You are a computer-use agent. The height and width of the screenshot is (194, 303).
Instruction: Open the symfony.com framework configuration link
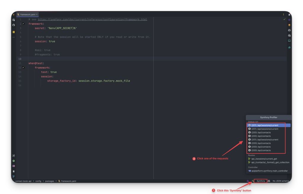(92, 19)
